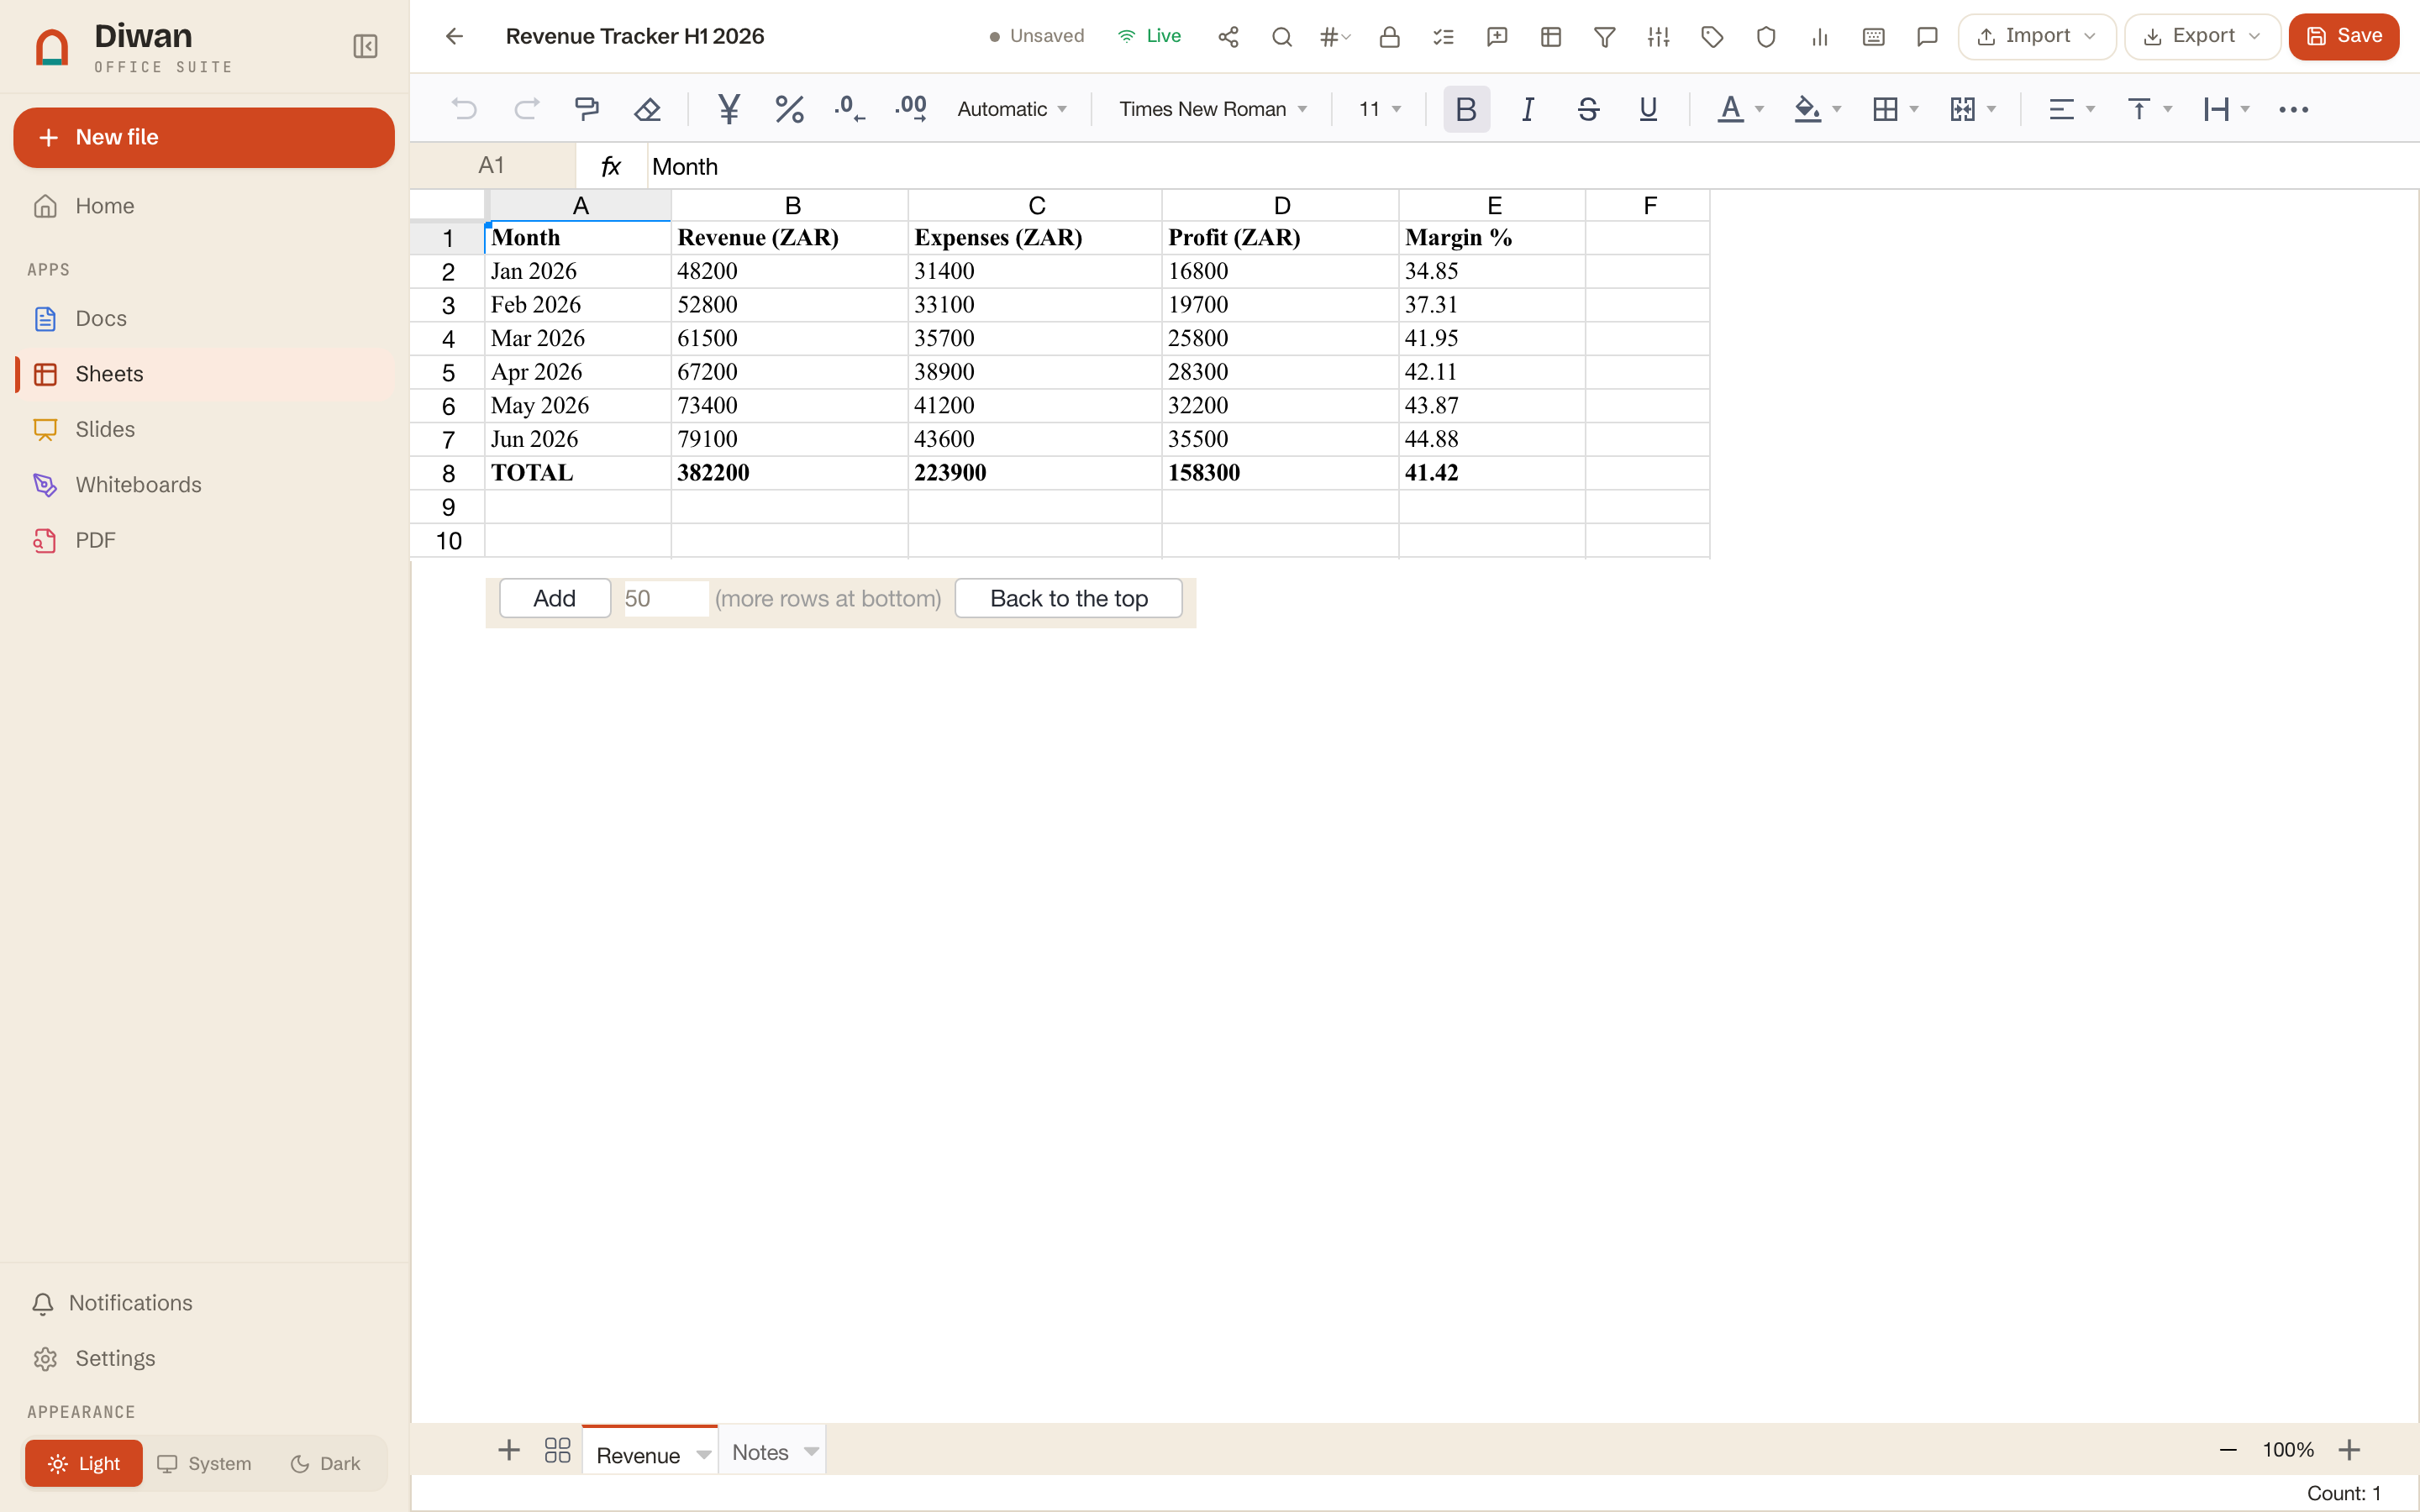2420x1512 pixels.
Task: Click the tag icon in header
Action: tap(1712, 37)
